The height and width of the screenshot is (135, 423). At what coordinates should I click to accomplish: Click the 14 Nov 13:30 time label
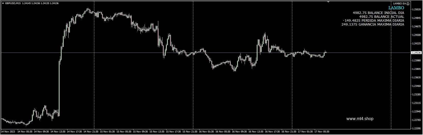(58, 131)
